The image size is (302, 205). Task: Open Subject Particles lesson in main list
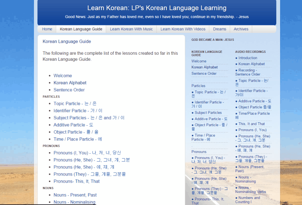pos(89,118)
